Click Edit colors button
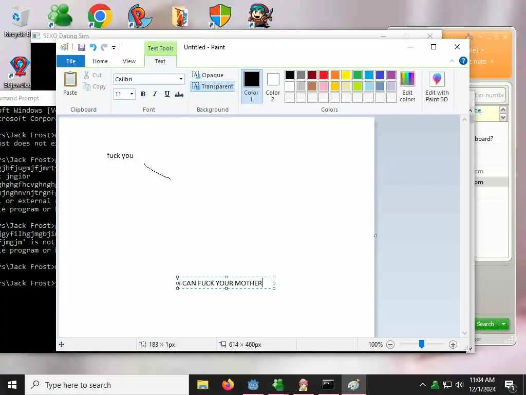This screenshot has width=526, height=395. coord(407,86)
